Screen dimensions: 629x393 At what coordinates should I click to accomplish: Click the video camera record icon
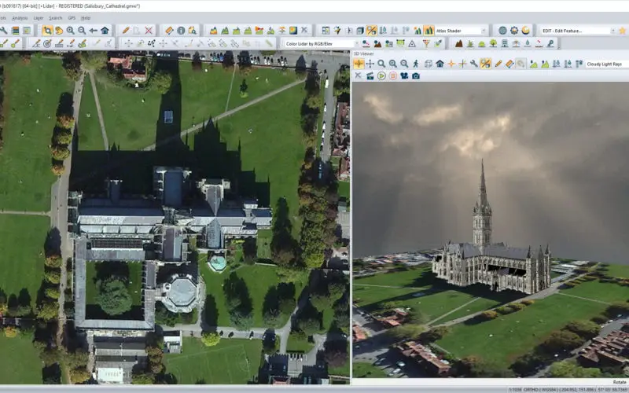pos(404,75)
